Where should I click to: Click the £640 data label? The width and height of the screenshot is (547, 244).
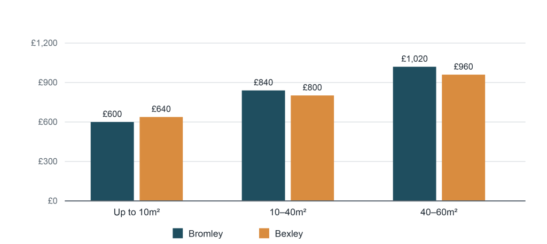tap(161, 109)
